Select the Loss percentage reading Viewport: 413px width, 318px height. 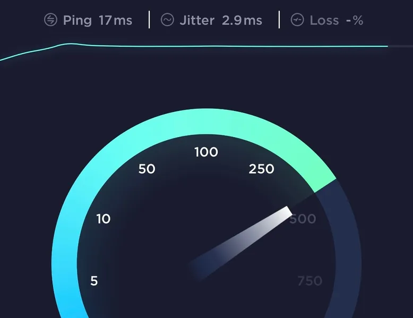tap(337, 20)
